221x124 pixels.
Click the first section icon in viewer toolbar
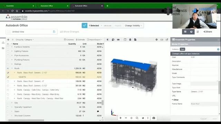coord(108,40)
